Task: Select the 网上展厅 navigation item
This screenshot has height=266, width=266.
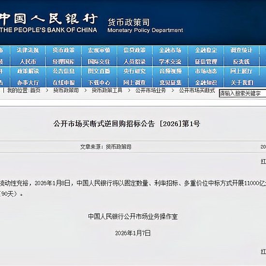Action: [x=241, y=71]
